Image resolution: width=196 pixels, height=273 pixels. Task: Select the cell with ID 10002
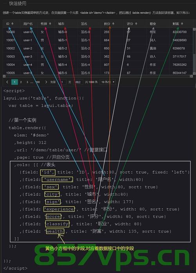tap(11, 48)
